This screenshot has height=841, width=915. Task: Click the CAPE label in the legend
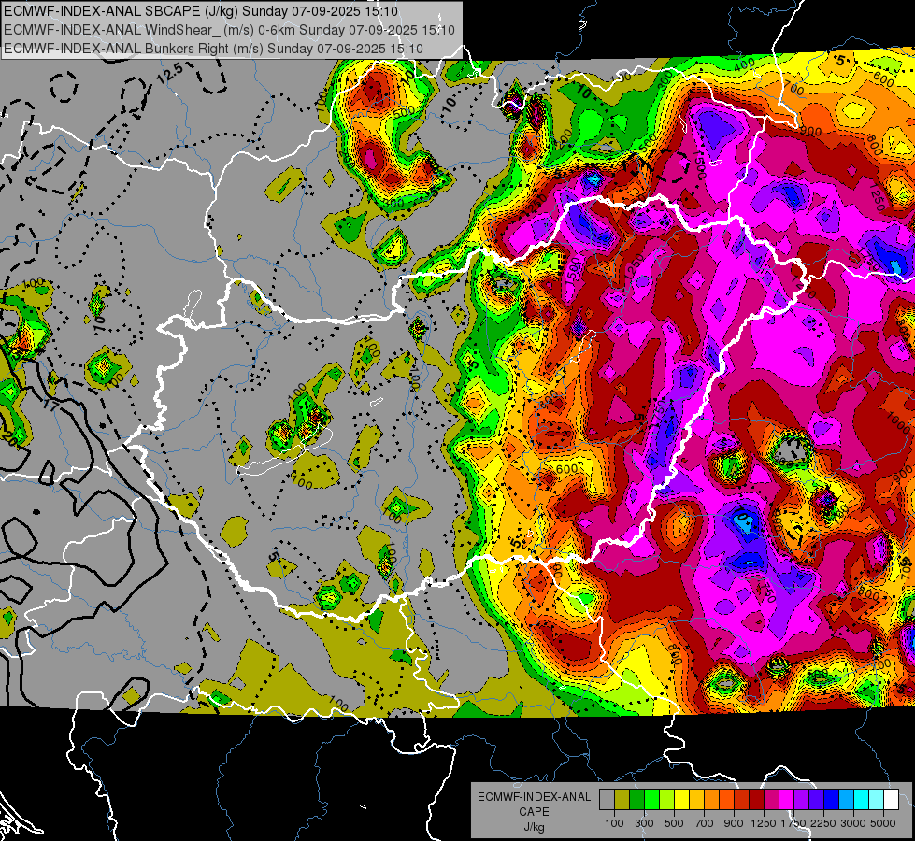pos(534,812)
